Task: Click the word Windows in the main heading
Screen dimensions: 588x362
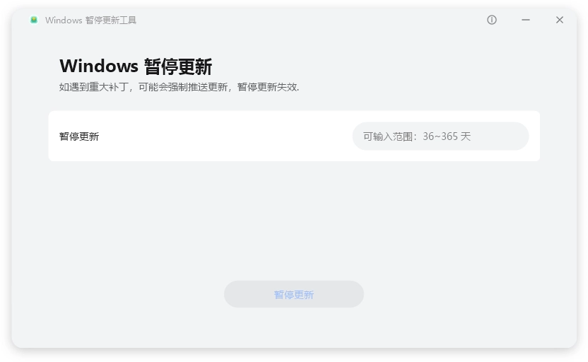Action: [98, 66]
